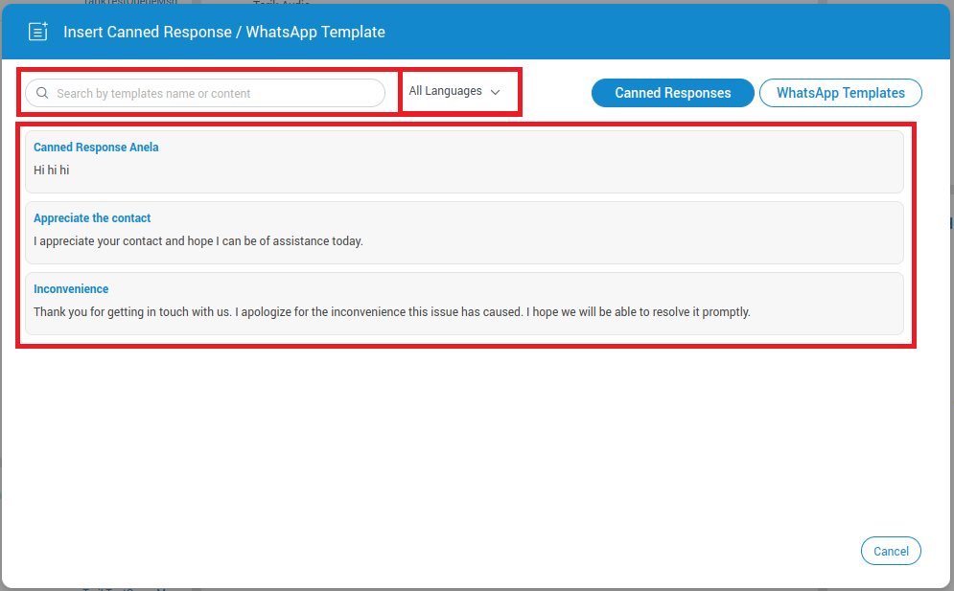Focus the template search input field
Screen dimensions: 954x591
point(205,93)
